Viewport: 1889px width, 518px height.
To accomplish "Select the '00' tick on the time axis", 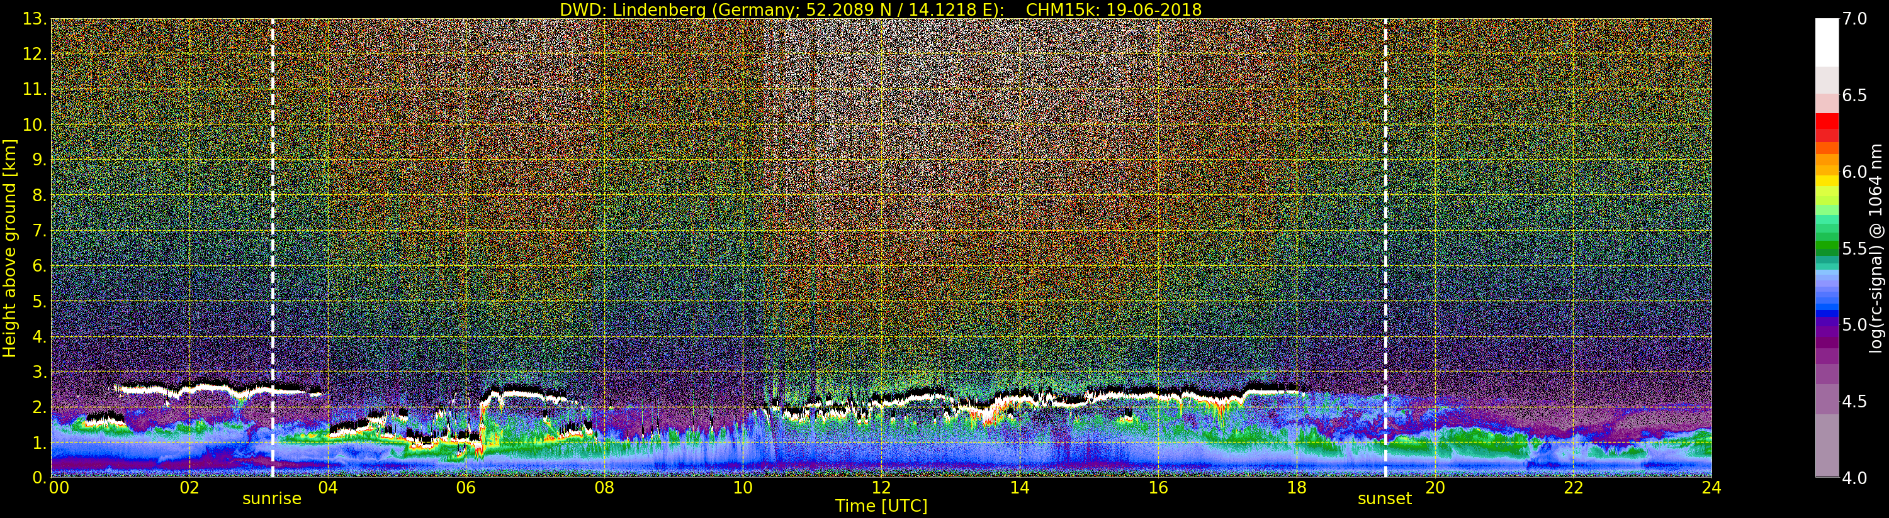I will (x=59, y=488).
